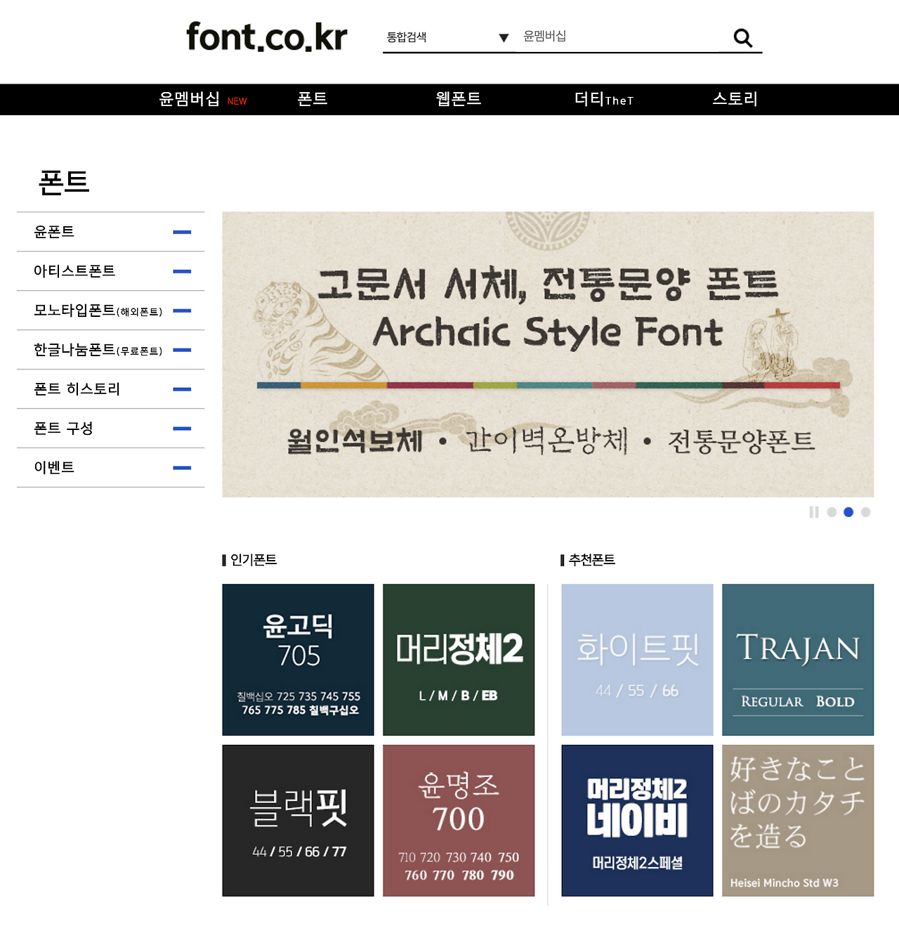Collapse the 한글나눔폰트 sidebar section
899x926 pixels.
tap(182, 350)
